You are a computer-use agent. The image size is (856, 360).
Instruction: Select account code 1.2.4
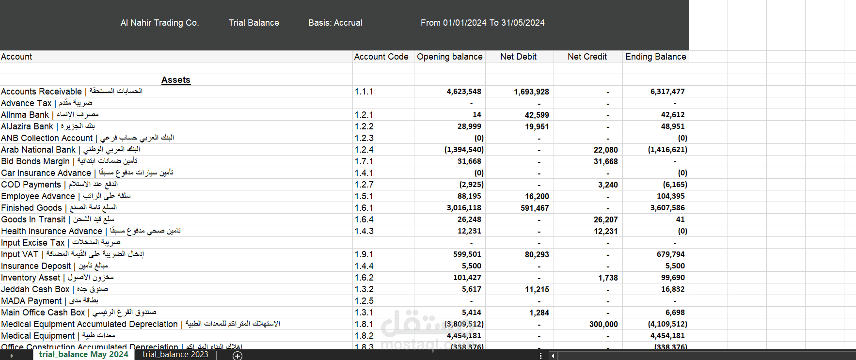[383, 150]
